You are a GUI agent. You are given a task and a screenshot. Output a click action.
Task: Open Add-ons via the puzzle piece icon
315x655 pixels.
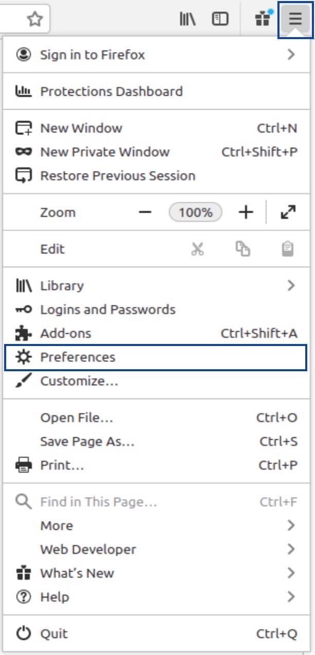tap(23, 333)
